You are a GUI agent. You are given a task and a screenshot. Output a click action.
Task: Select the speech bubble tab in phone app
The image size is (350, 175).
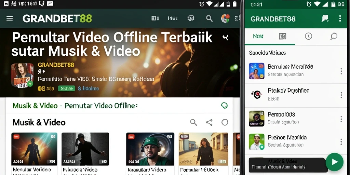[334, 36]
